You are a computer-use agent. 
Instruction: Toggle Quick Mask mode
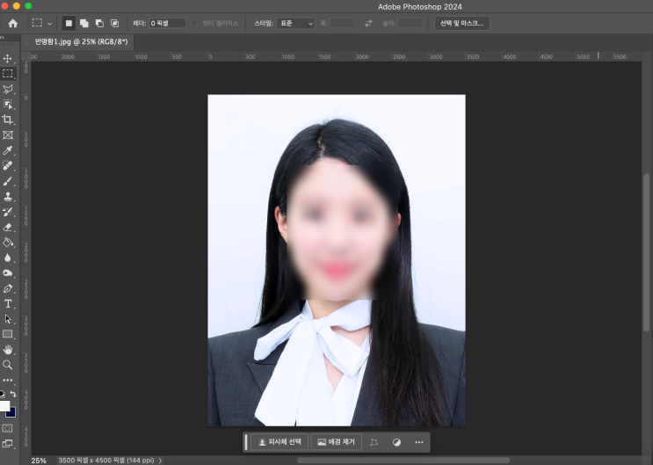(x=8, y=428)
